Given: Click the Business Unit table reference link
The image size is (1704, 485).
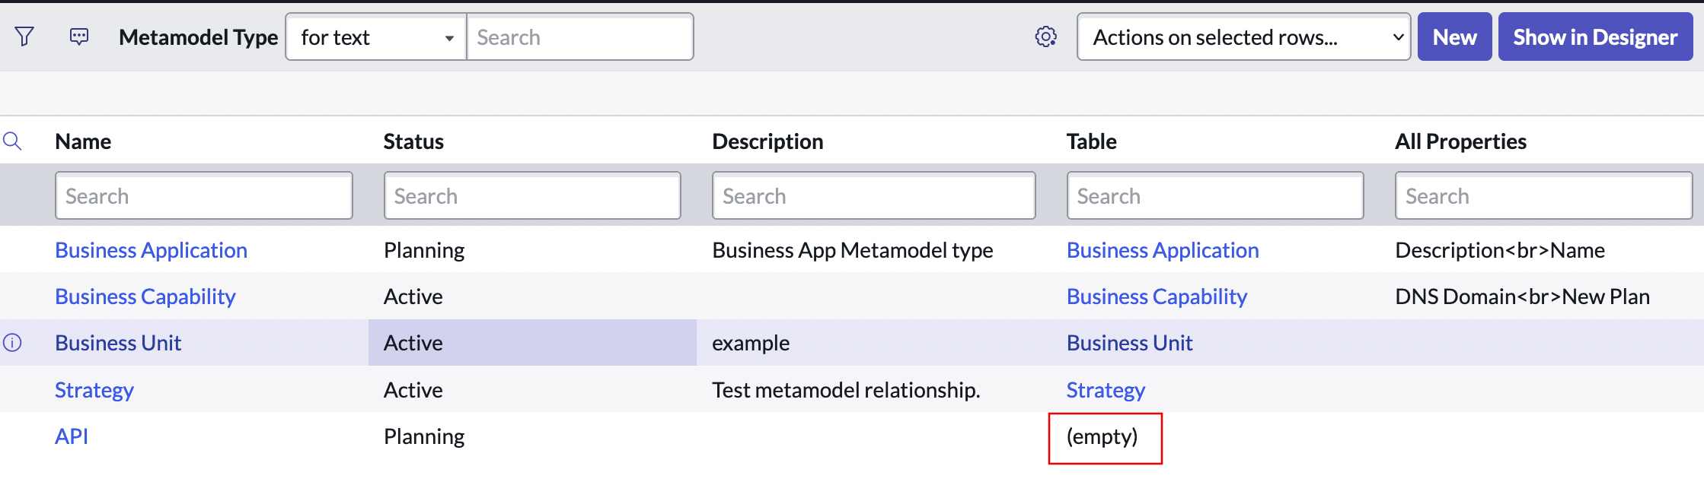Looking at the screenshot, I should tap(1129, 343).
